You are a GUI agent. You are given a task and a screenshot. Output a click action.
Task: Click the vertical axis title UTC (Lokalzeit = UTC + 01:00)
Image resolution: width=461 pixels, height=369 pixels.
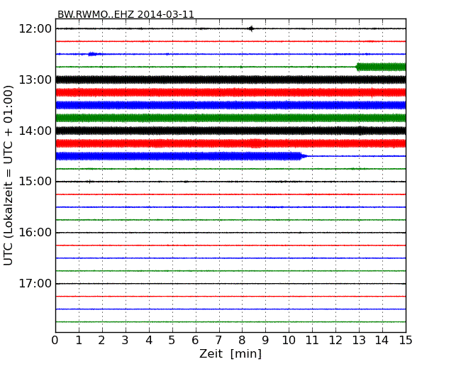coord(9,175)
